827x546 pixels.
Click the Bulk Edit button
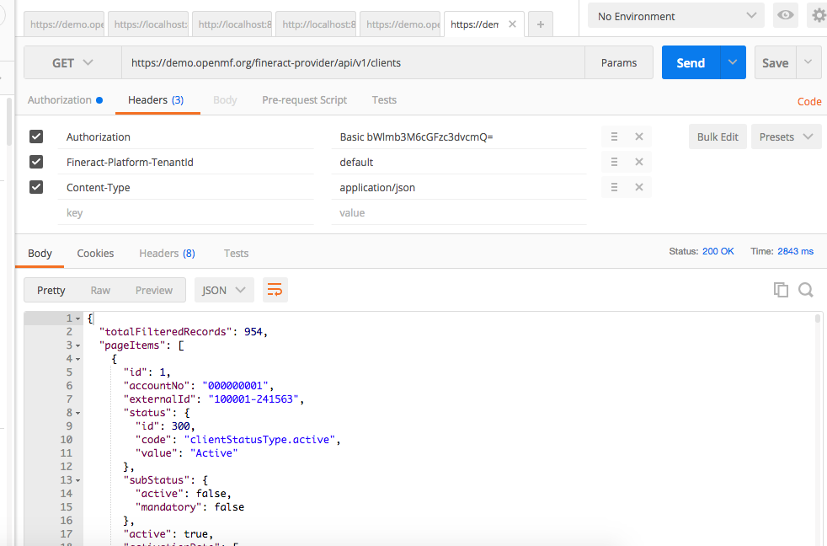click(x=718, y=136)
